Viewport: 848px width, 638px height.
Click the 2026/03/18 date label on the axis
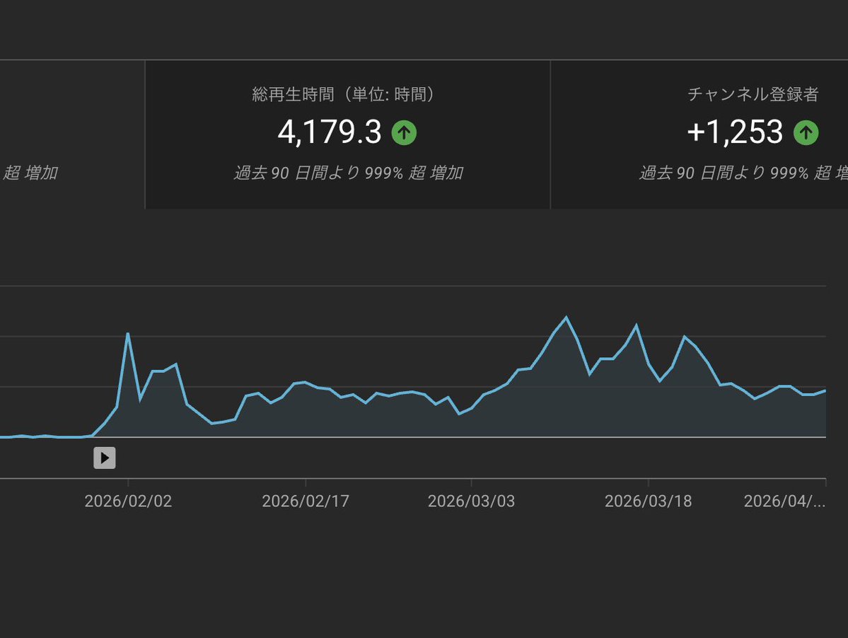[x=648, y=501]
